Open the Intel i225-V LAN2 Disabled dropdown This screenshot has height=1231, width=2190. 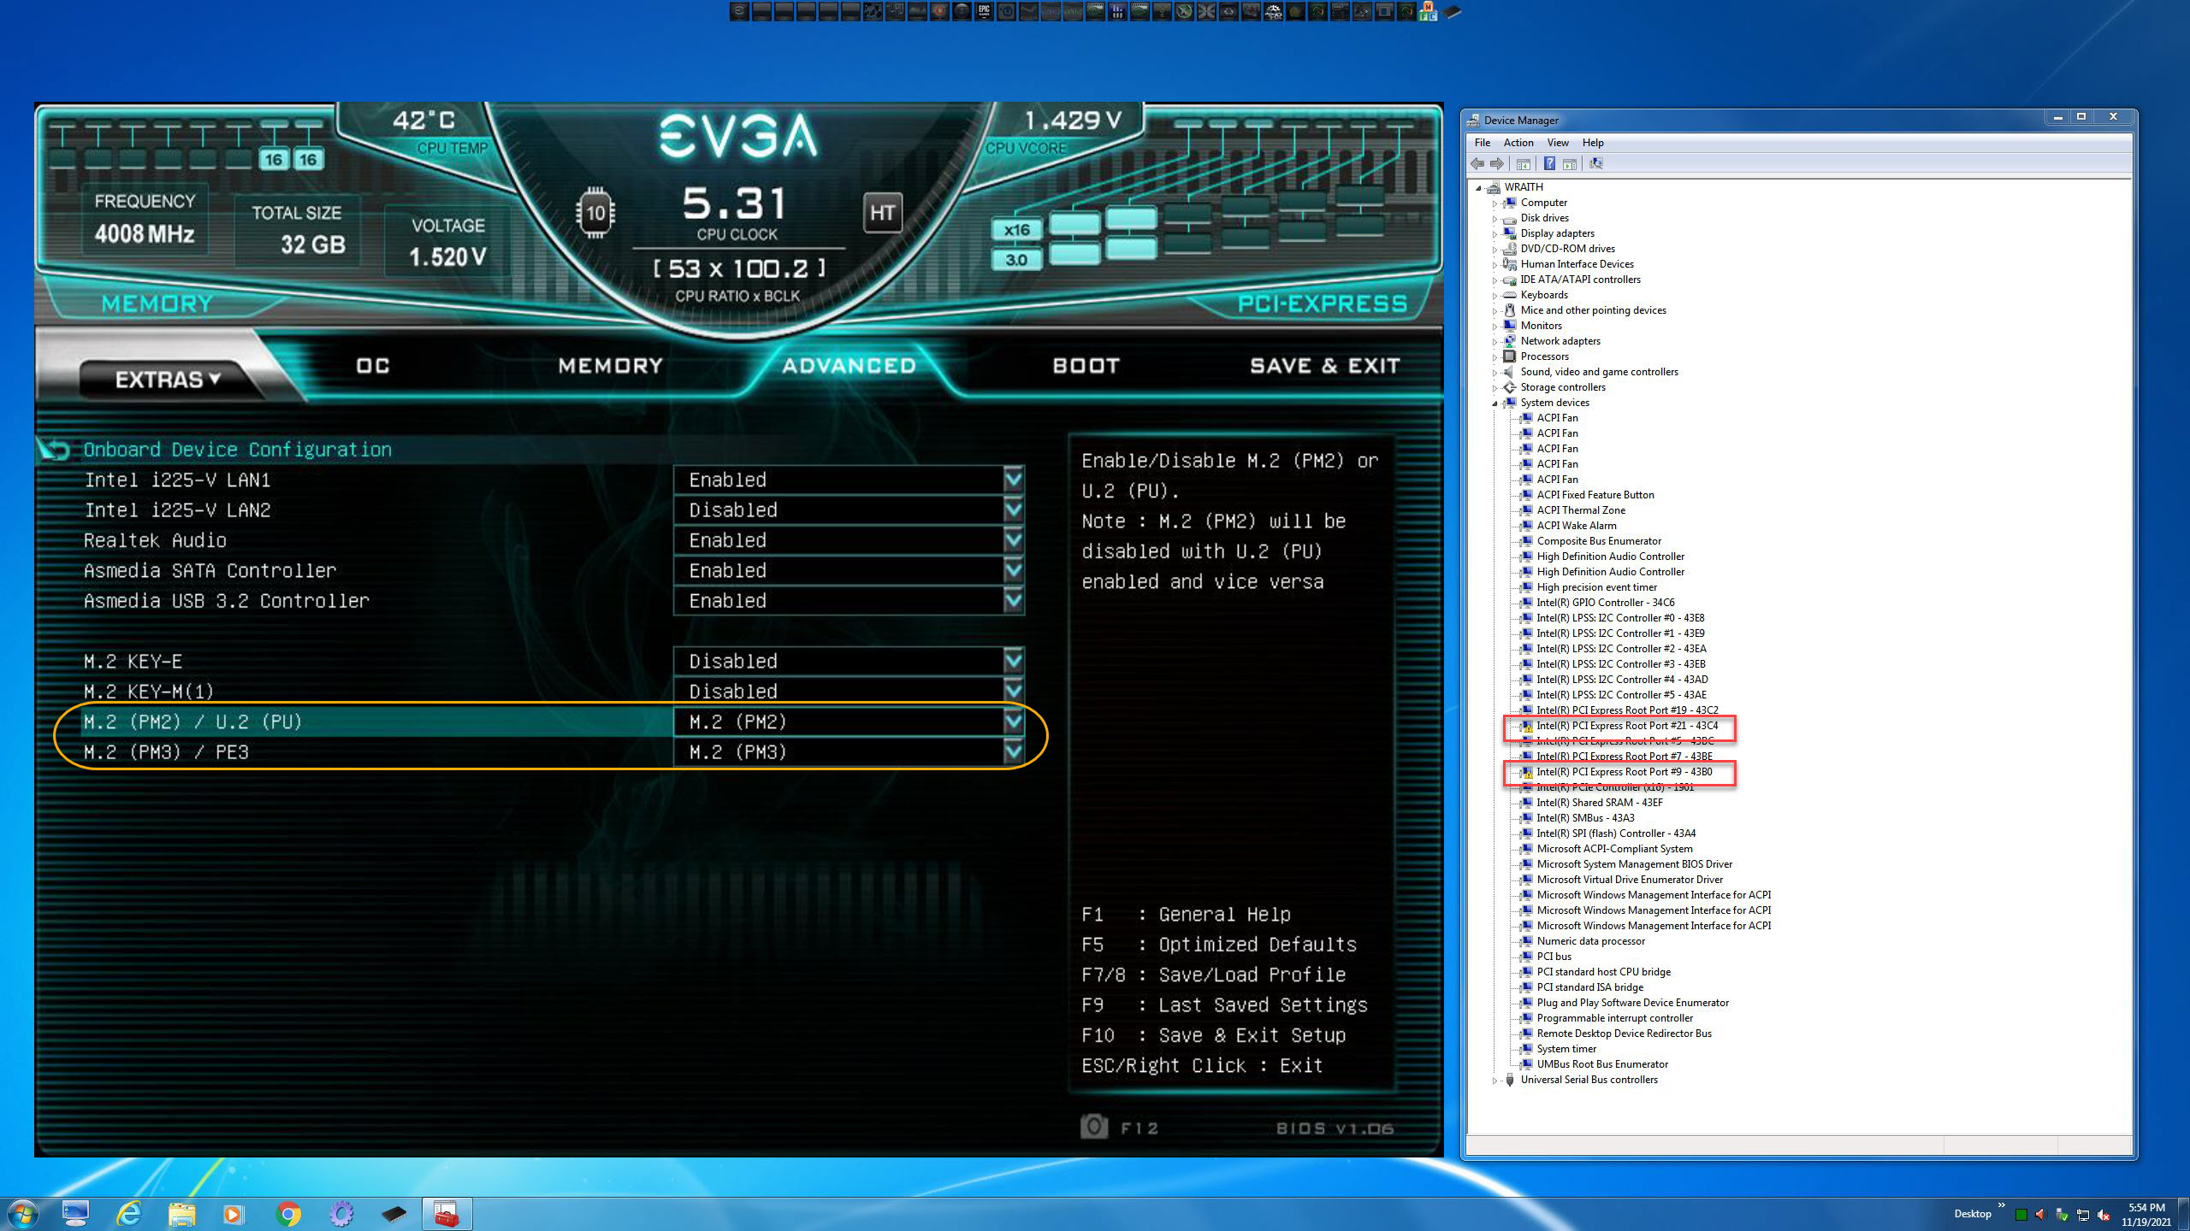1013,510
